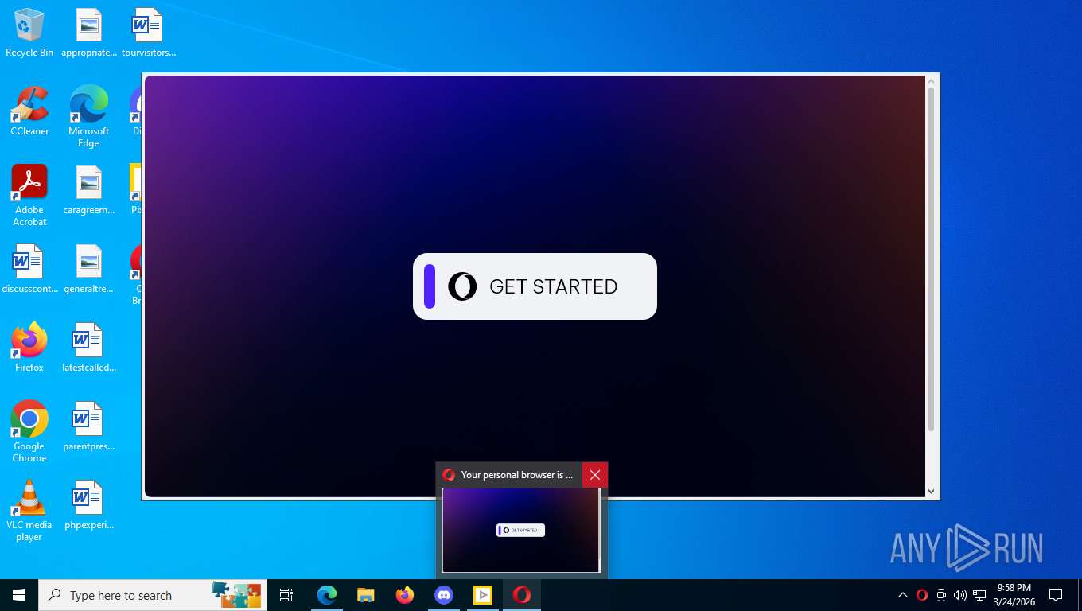Select the parentpres Word document icon
Screen dimensions: 1082x611
pos(89,426)
